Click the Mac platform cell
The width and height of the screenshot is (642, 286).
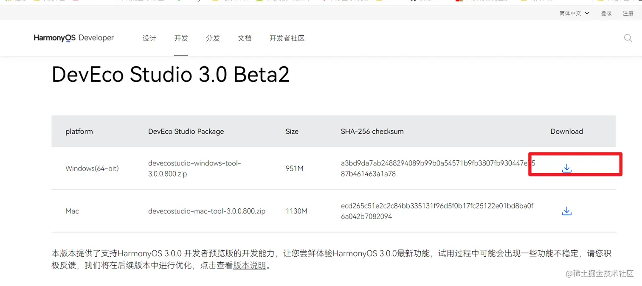coord(72,211)
